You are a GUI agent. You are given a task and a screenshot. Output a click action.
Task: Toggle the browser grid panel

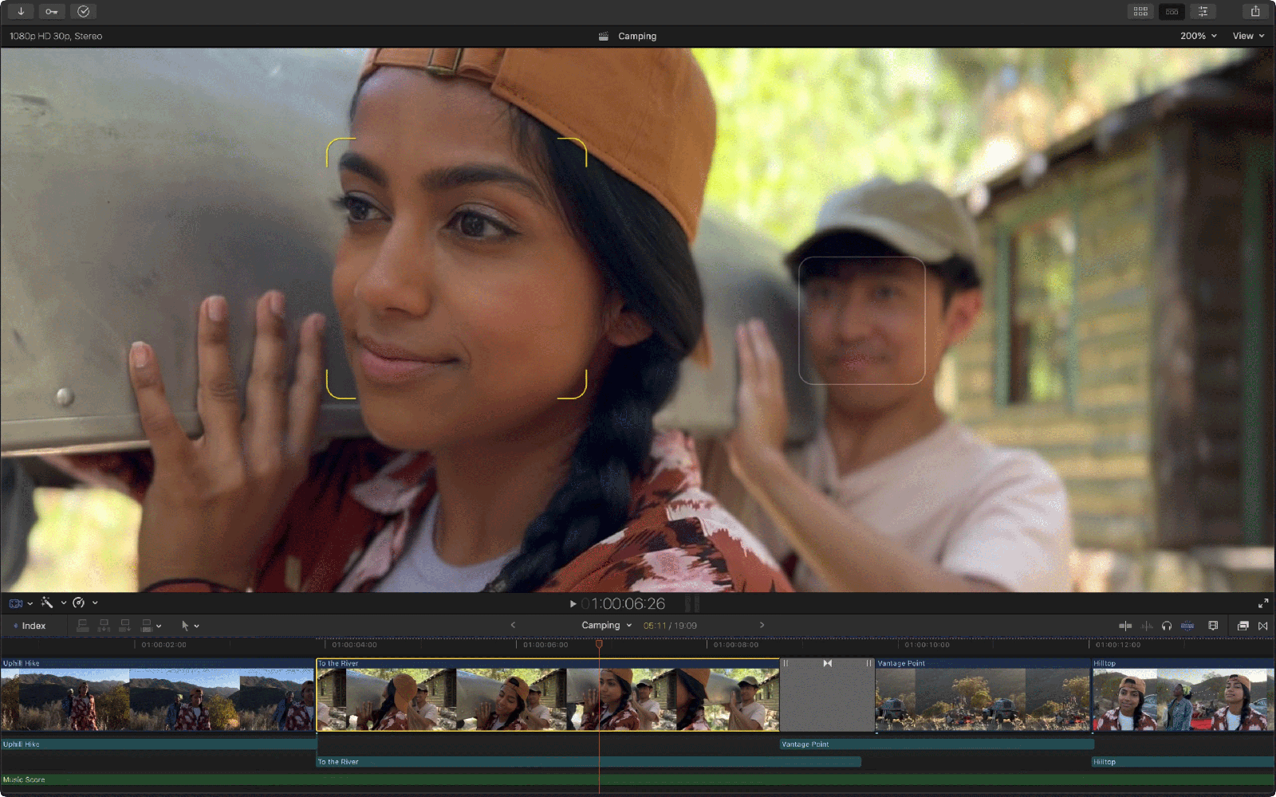coord(1140,11)
